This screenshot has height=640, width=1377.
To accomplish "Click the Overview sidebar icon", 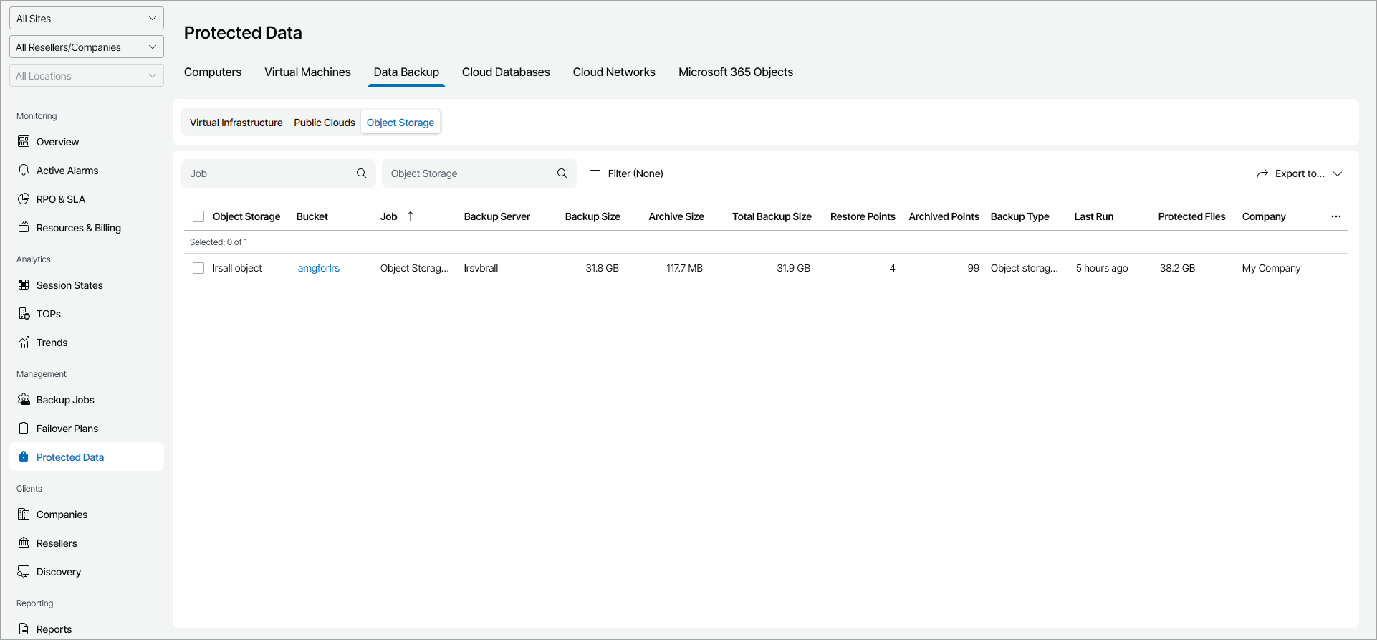I will coord(24,142).
